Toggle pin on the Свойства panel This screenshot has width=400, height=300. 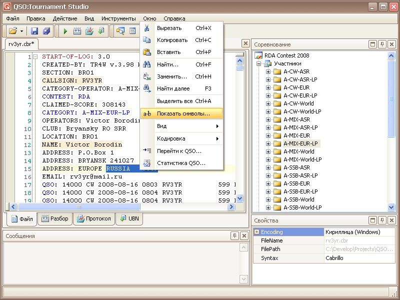(x=382, y=220)
